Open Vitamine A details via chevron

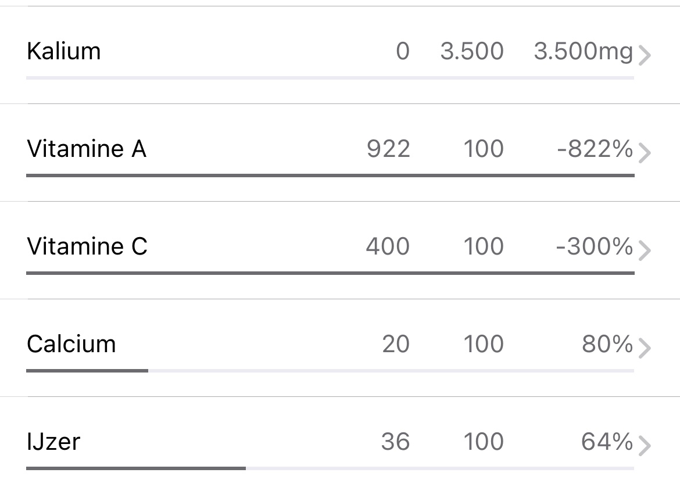644,153
